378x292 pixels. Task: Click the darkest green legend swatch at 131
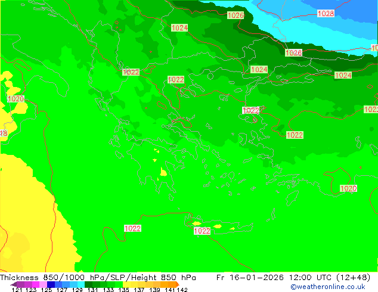pos(88,284)
